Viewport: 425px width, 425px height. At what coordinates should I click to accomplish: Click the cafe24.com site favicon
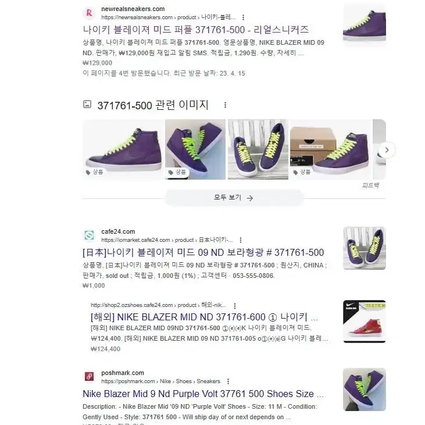[x=89, y=235]
